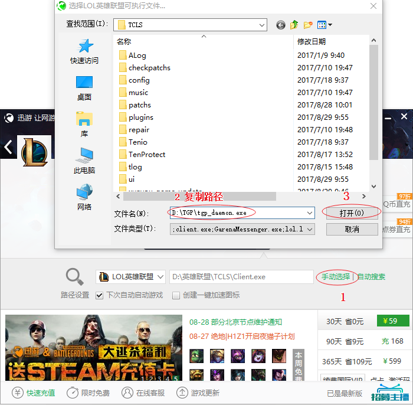Select the TenProtect folder
413x405 pixels.
pyautogui.click(x=142, y=155)
